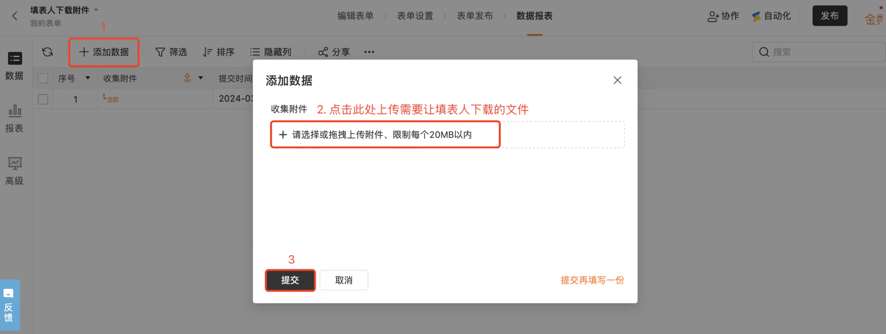Viewport: 886px width, 334px height.
Task: Go back with the left arrow
Action: coord(15,16)
